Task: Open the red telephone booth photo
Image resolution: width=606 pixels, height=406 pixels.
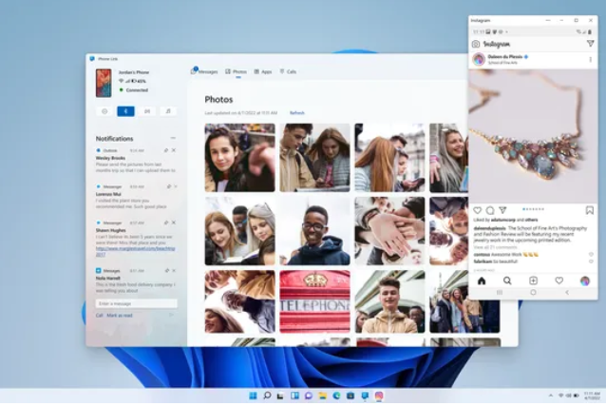Action: [x=315, y=301]
